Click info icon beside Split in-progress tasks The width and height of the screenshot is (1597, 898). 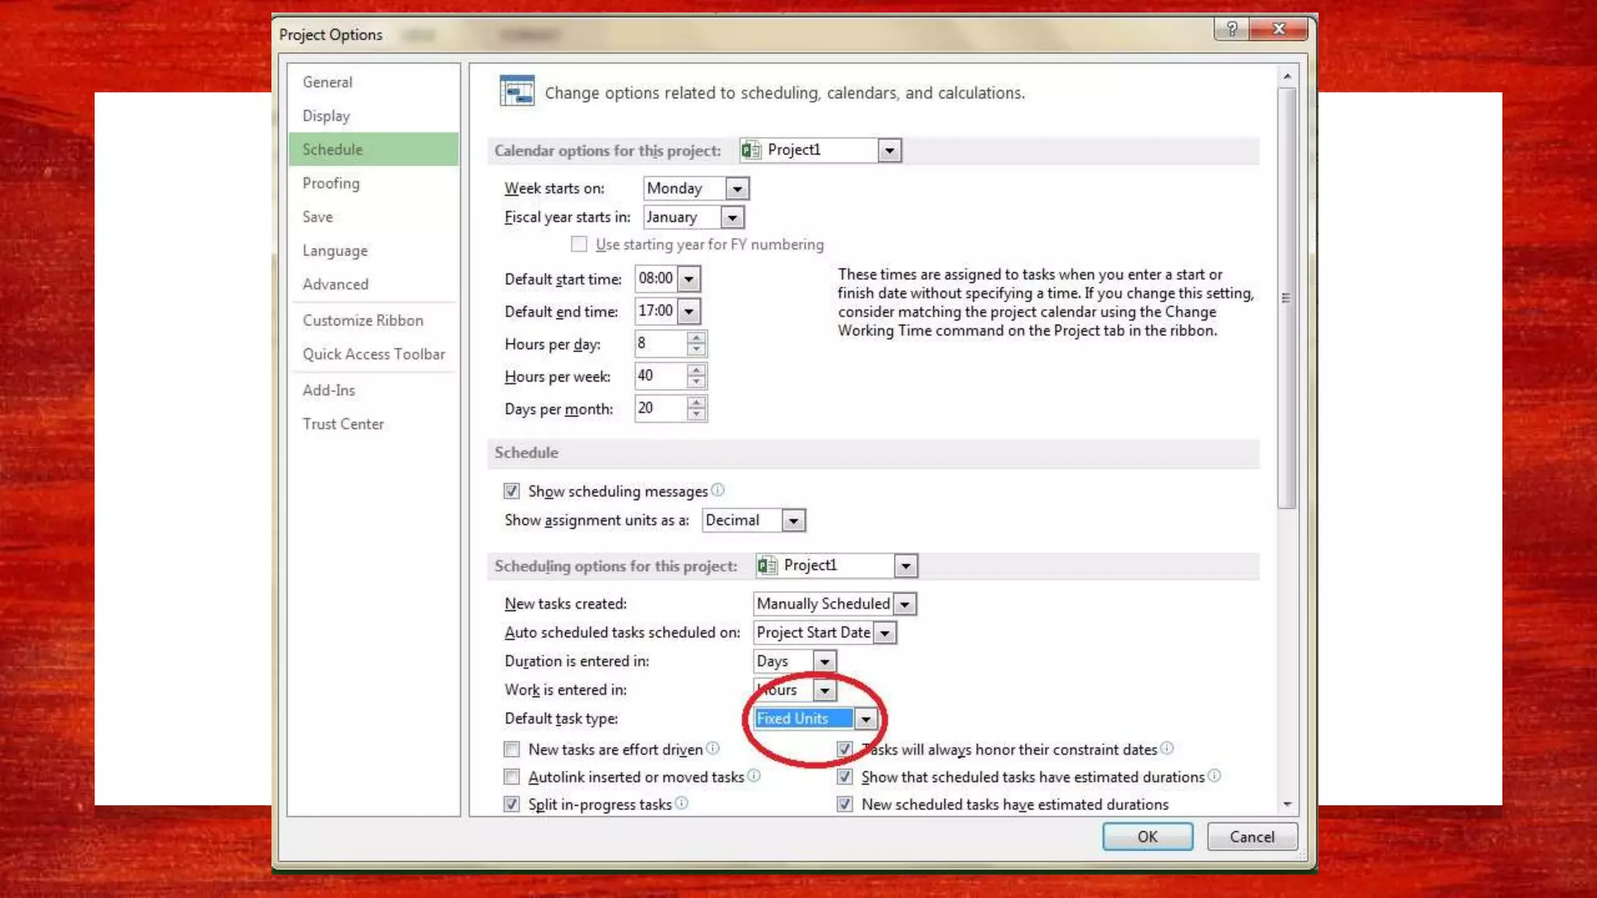pyautogui.click(x=682, y=803)
